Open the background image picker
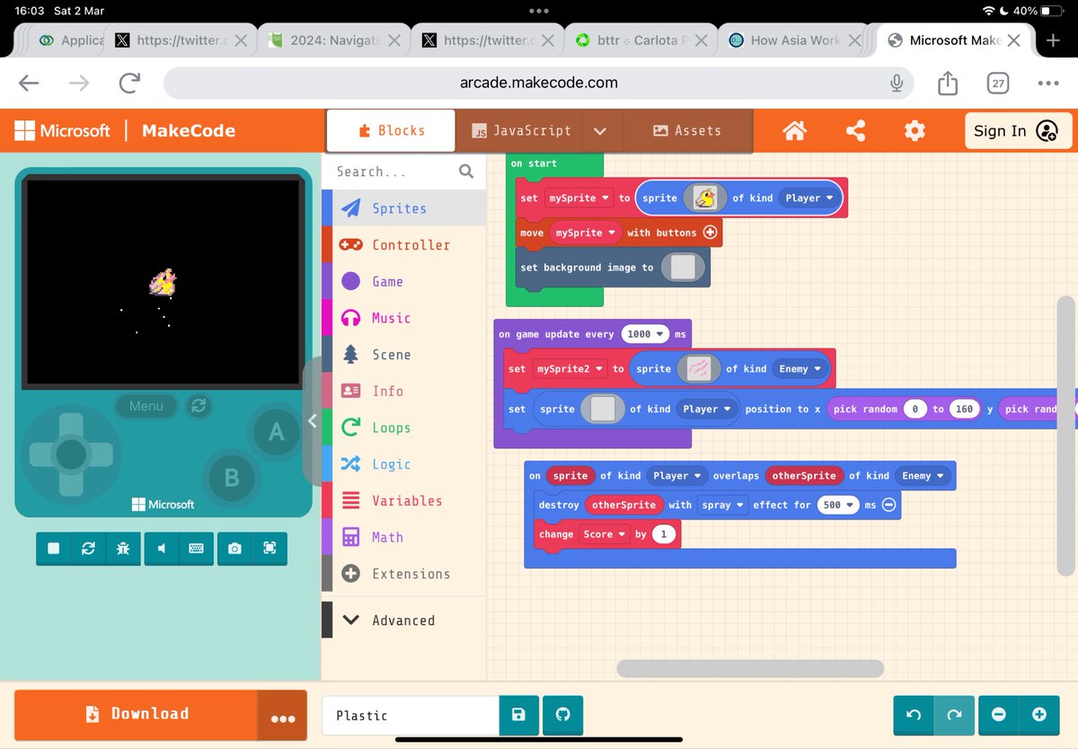 tap(683, 268)
